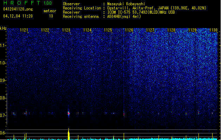
Task: Click the 1125 time axis marker
Action: pyautogui.click(x=108, y=30)
